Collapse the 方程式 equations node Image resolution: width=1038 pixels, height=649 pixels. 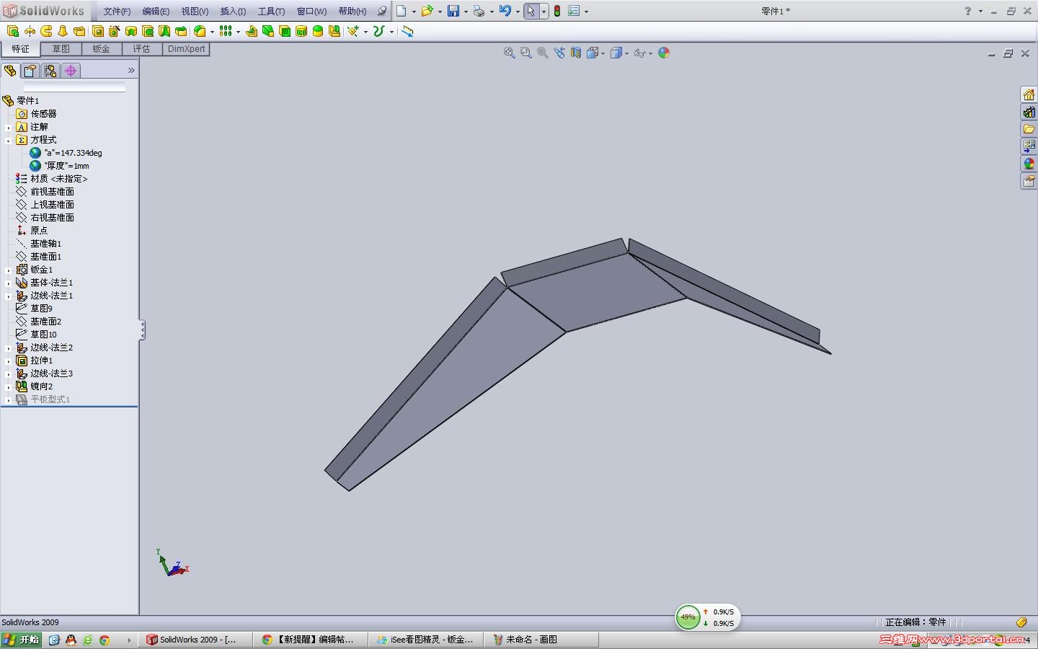(8, 140)
